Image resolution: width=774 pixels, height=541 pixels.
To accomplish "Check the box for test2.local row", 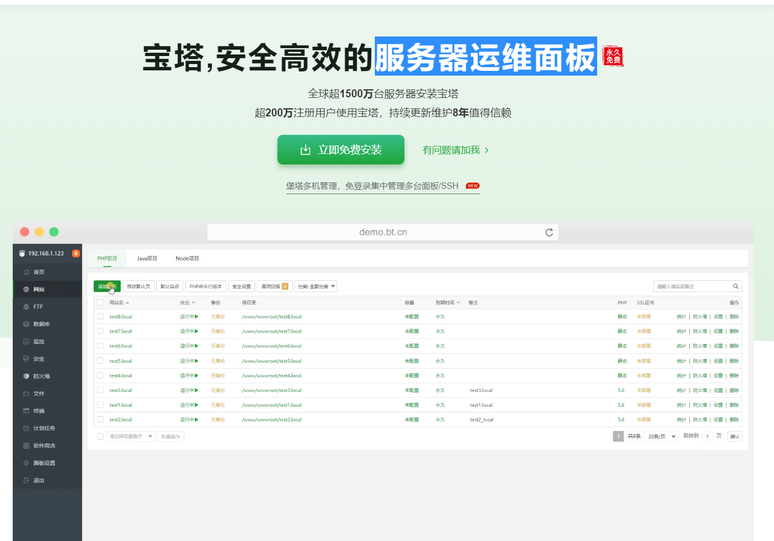I will [x=100, y=419].
